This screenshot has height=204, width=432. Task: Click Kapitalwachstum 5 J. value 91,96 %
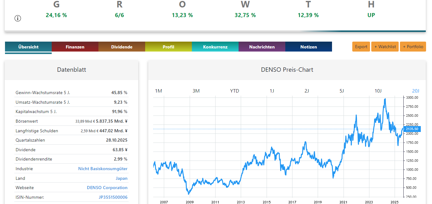pyautogui.click(x=119, y=111)
